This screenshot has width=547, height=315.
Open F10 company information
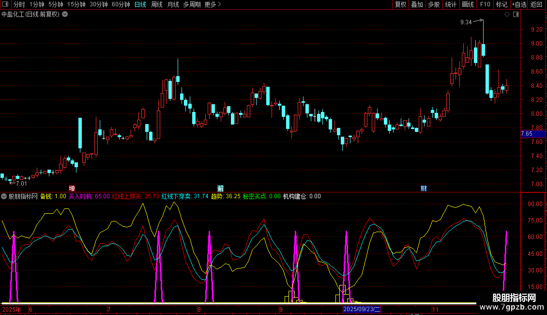tap(485, 5)
